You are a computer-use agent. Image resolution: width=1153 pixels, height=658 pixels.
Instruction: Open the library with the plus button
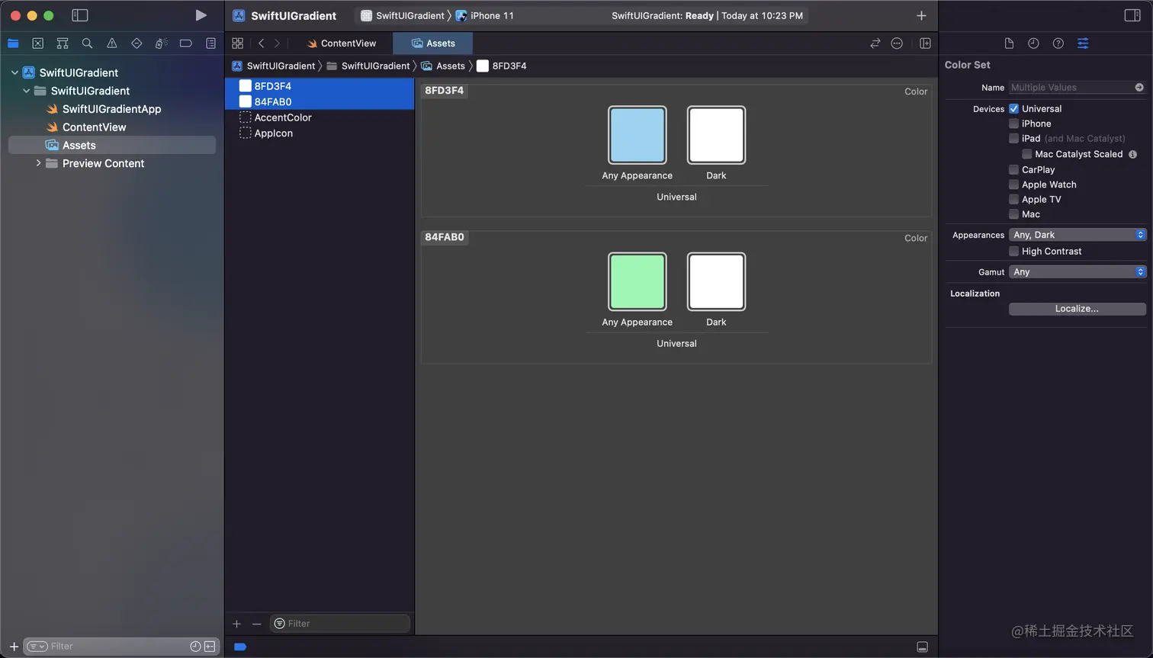[x=921, y=15]
